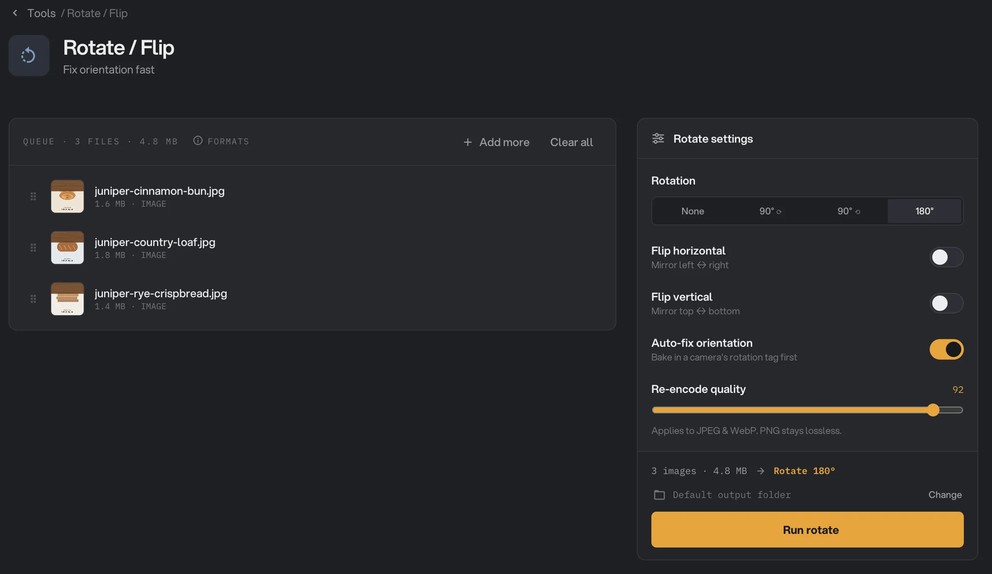Screen dimensions: 992x574
Task: Click the drag handle for juniper-rye-crispbread.jpg
Action: click(x=33, y=299)
